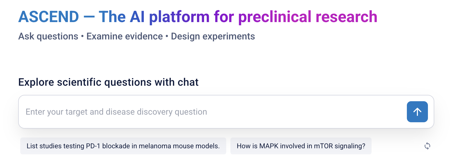Click the "Examine evidence" tagline text
This screenshot has height=163, width=454.
tap(125, 36)
